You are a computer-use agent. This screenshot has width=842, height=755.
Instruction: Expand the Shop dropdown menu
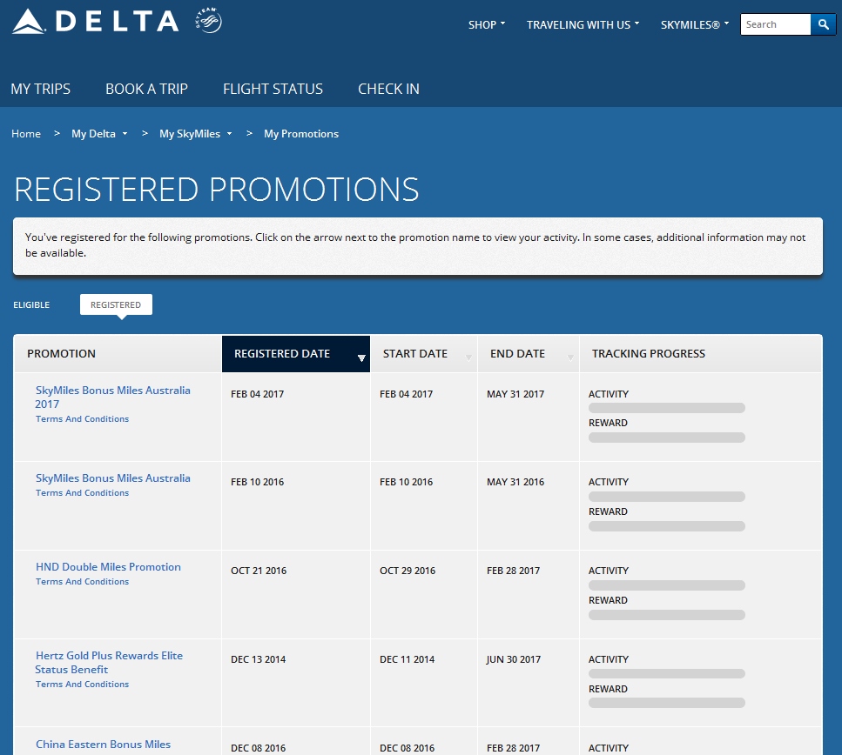pos(486,24)
